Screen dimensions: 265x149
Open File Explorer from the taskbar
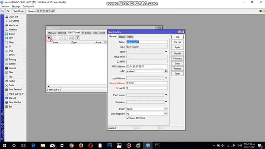43,145
